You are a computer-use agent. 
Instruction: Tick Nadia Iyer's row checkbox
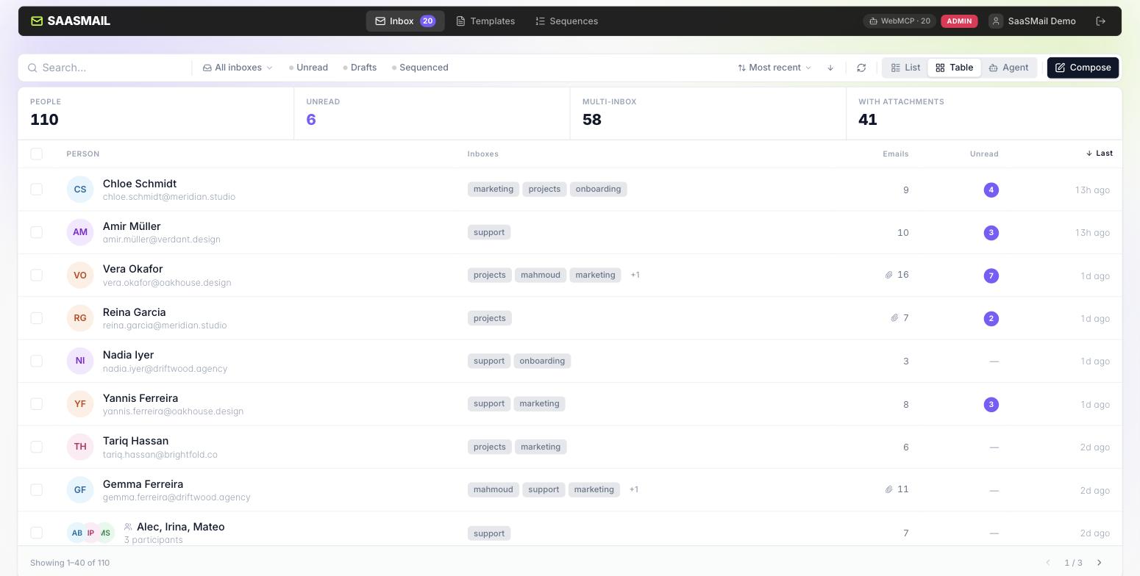tap(36, 361)
